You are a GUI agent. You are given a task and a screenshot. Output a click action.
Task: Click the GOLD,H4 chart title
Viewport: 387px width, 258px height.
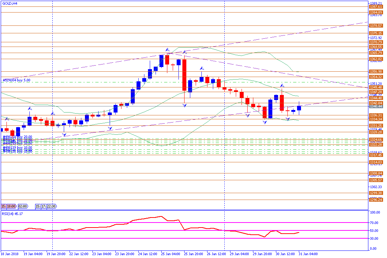pos(9,3)
